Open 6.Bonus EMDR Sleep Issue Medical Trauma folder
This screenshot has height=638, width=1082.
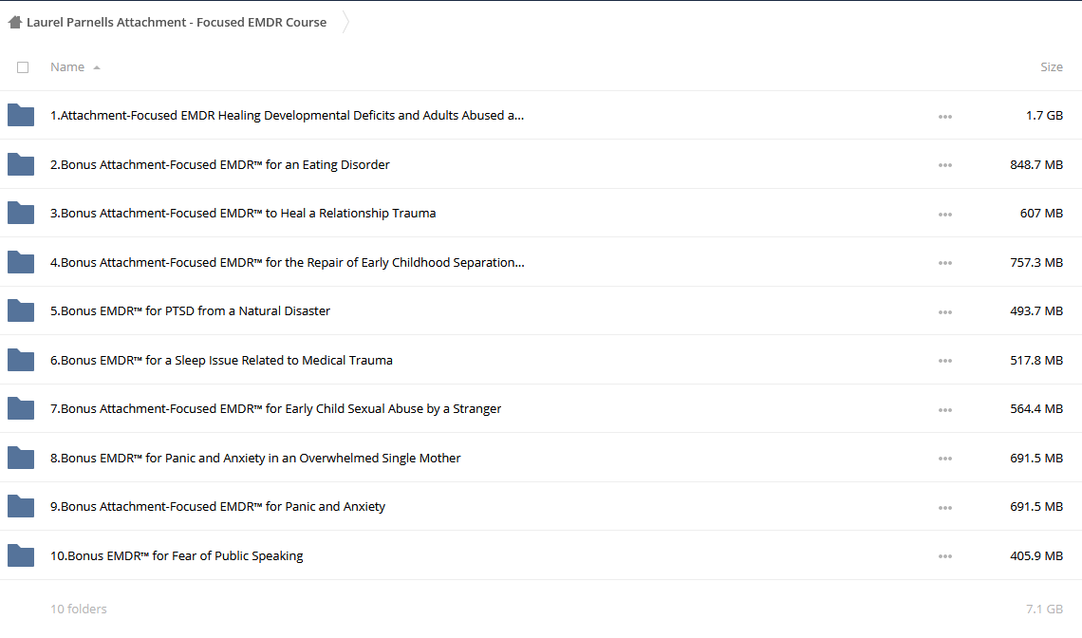221,360
